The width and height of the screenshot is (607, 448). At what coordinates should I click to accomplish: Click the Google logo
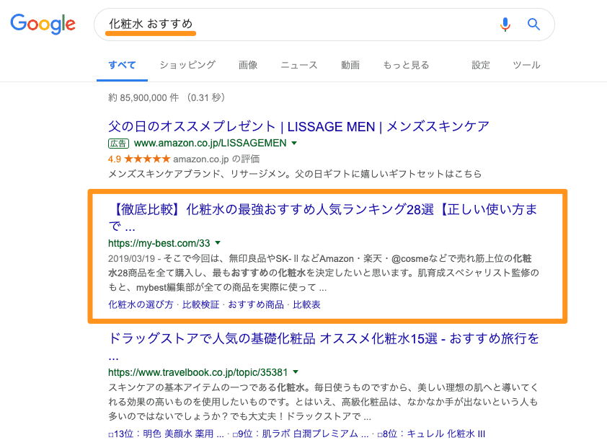click(x=43, y=24)
